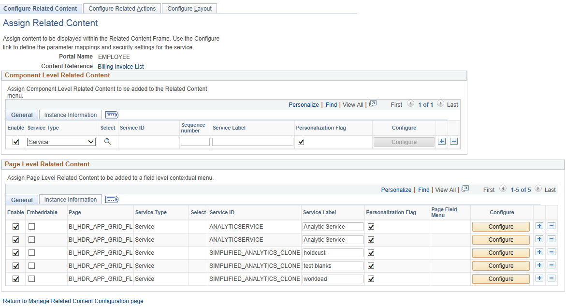The width and height of the screenshot is (566, 307).
Task: Click Configure button for holdcust service
Action: [x=501, y=253]
